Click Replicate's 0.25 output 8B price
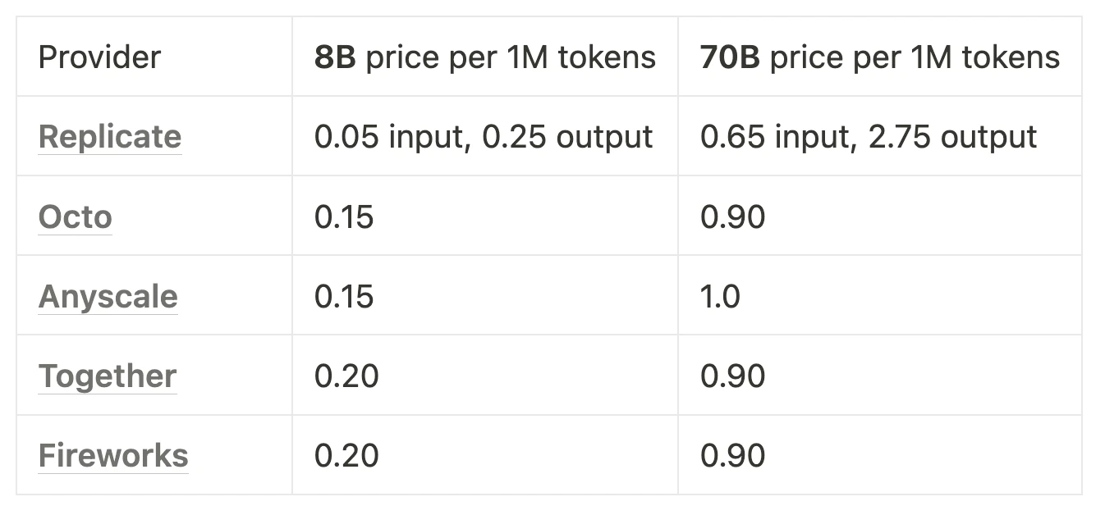Screen dimensions: 1105x515 click(567, 136)
